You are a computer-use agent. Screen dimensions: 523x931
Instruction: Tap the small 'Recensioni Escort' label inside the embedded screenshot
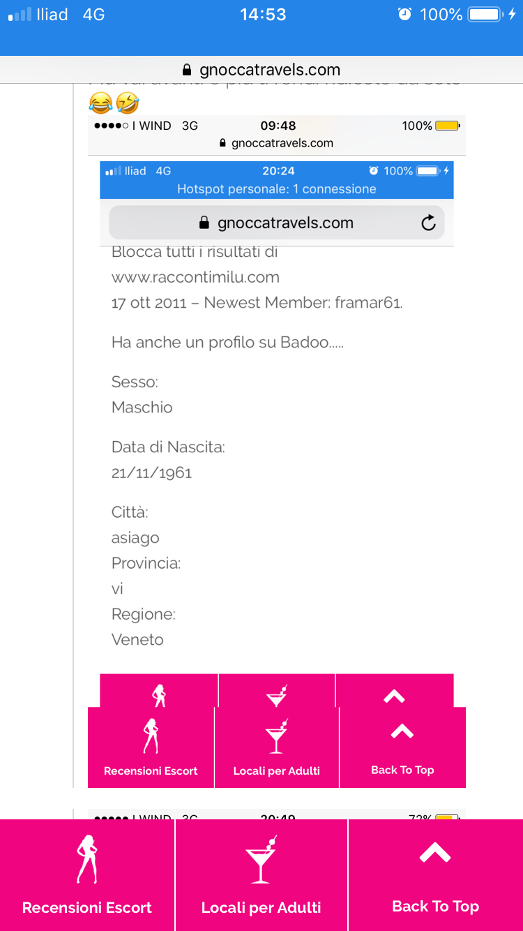(151, 770)
